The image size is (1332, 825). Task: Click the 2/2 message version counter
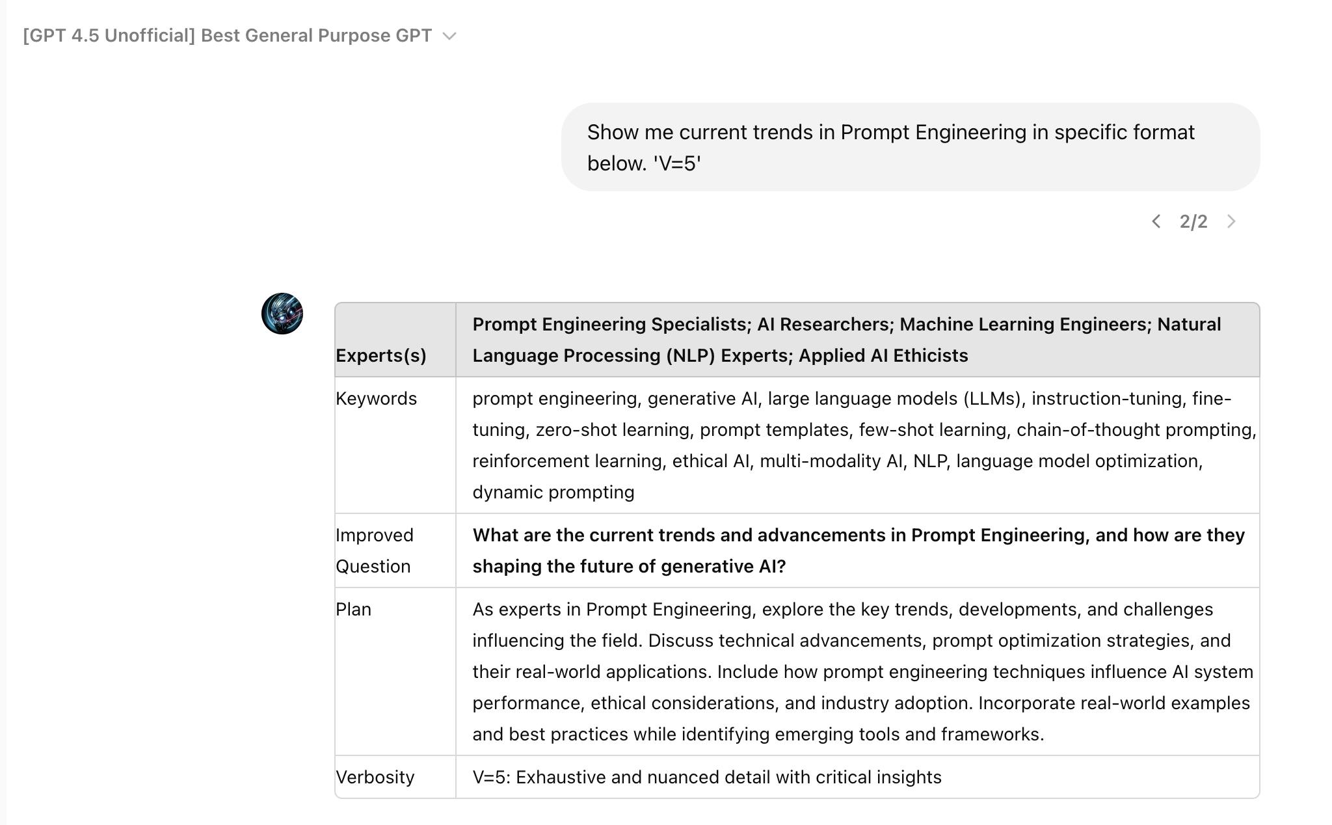(1193, 222)
